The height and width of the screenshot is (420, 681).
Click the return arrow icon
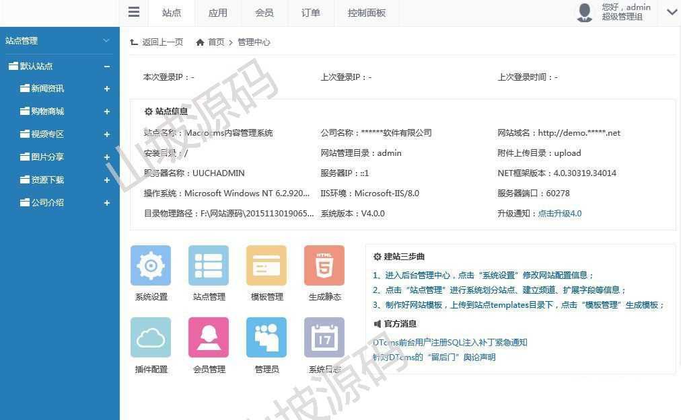point(134,42)
